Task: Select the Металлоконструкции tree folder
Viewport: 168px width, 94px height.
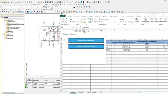Action: pyautogui.click(x=14, y=23)
